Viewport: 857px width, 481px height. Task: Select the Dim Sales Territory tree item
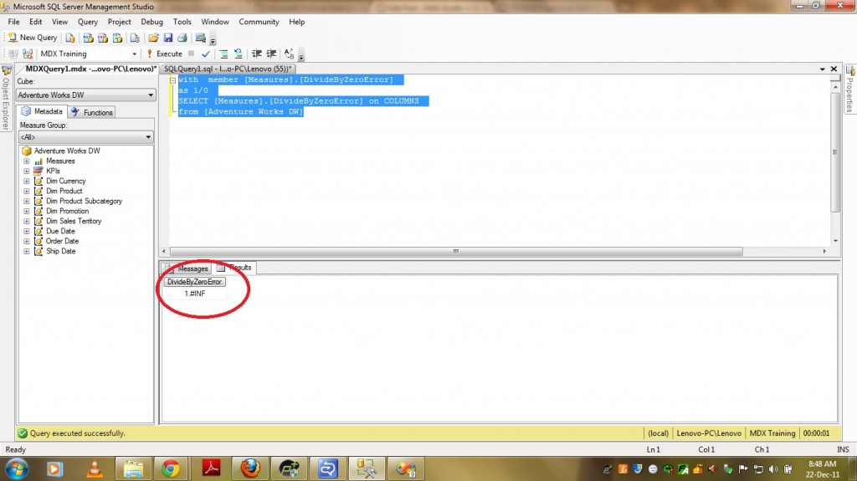pos(74,222)
